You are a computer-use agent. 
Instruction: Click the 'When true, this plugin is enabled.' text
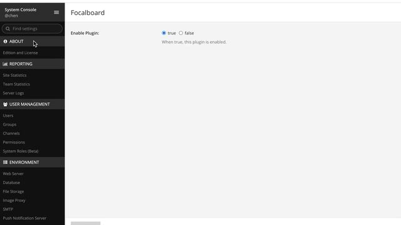(x=194, y=42)
